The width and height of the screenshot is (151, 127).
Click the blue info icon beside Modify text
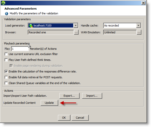click(7, 14)
